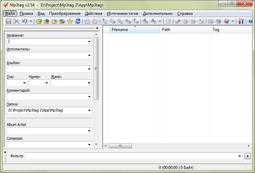Click the Load playlist folder icon
Image resolution: width=255 pixels, height=173 pixels.
click(54, 21)
